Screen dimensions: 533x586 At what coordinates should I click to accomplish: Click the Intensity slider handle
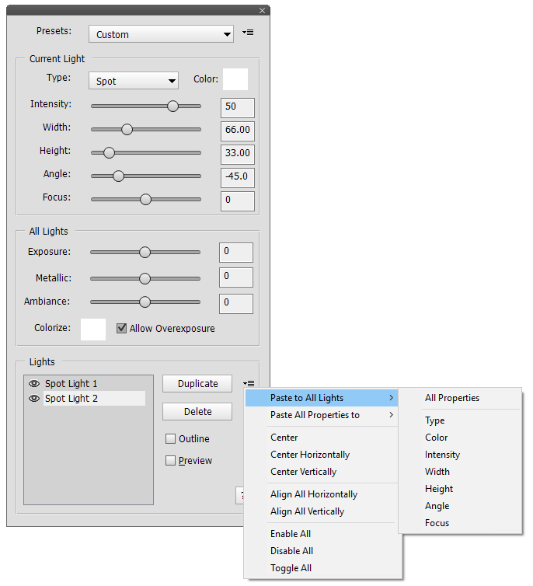pyautogui.click(x=172, y=106)
